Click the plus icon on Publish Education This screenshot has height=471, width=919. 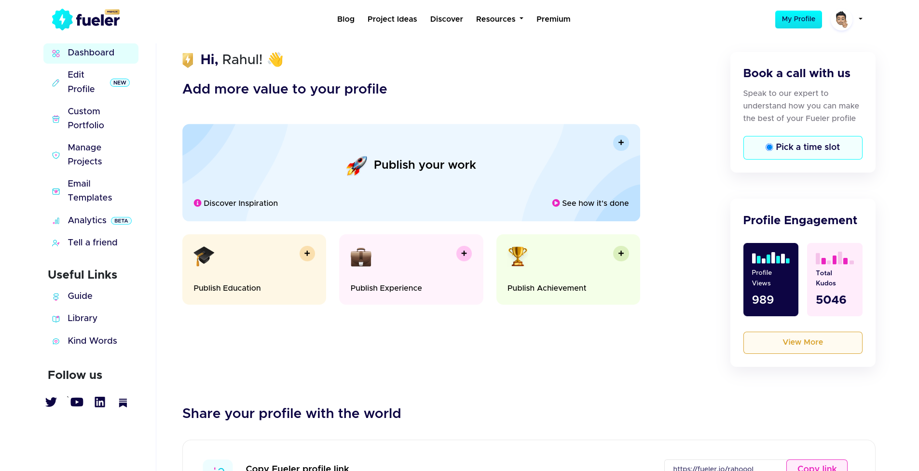(x=307, y=254)
